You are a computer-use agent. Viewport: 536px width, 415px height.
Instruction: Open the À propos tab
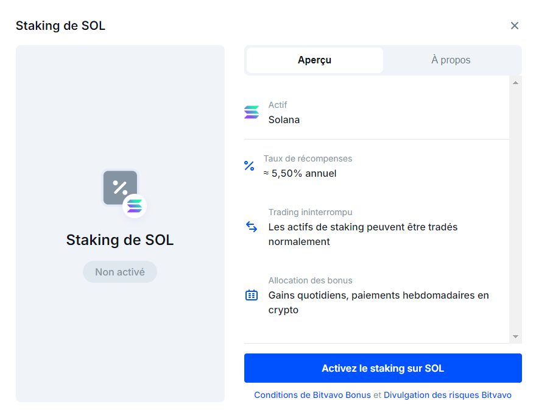coord(451,60)
